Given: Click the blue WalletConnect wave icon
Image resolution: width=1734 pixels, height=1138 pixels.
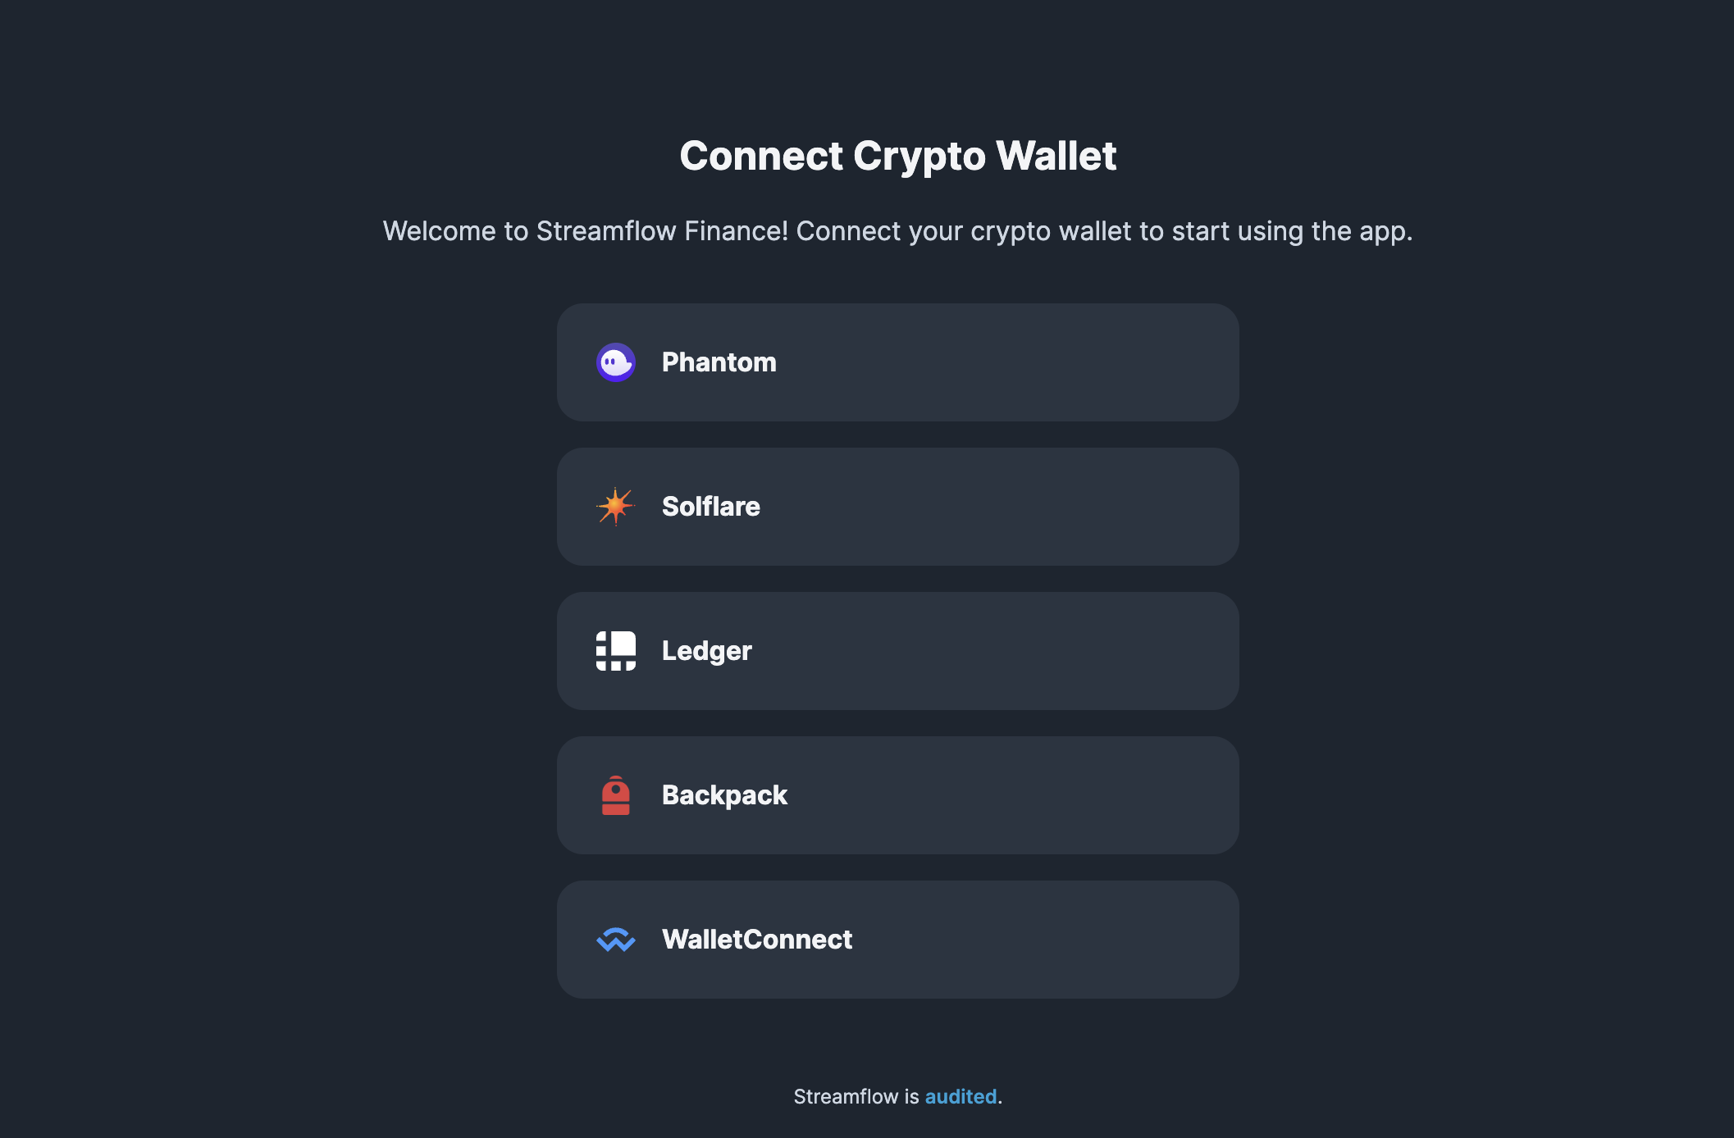Looking at the screenshot, I should (616, 940).
